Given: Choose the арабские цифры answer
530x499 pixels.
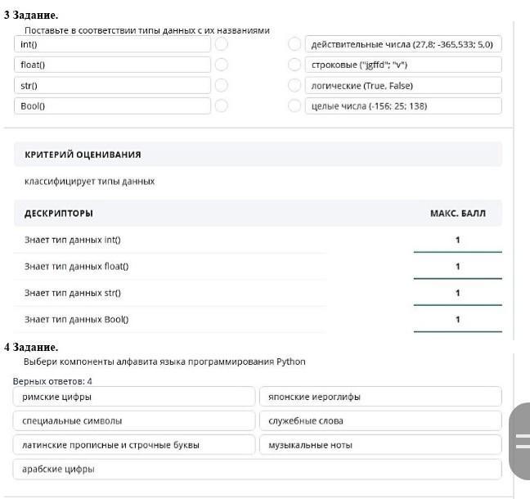Looking at the screenshot, I should [257, 470].
